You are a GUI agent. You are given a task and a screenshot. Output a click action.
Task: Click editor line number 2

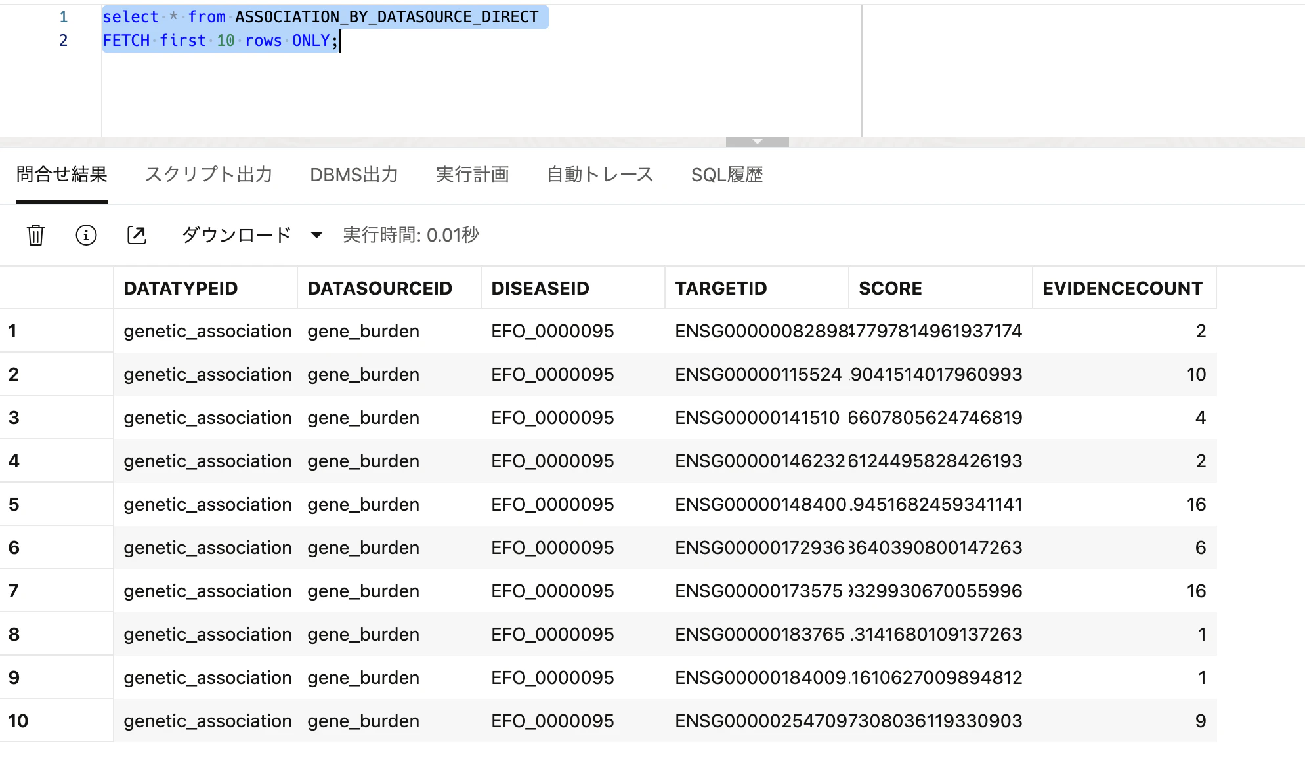[63, 41]
